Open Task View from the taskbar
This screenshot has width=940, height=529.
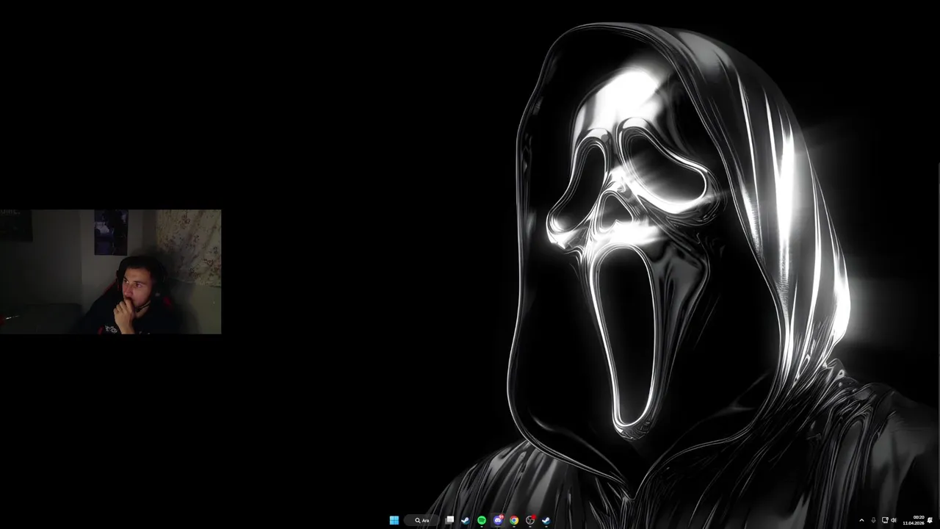449,520
